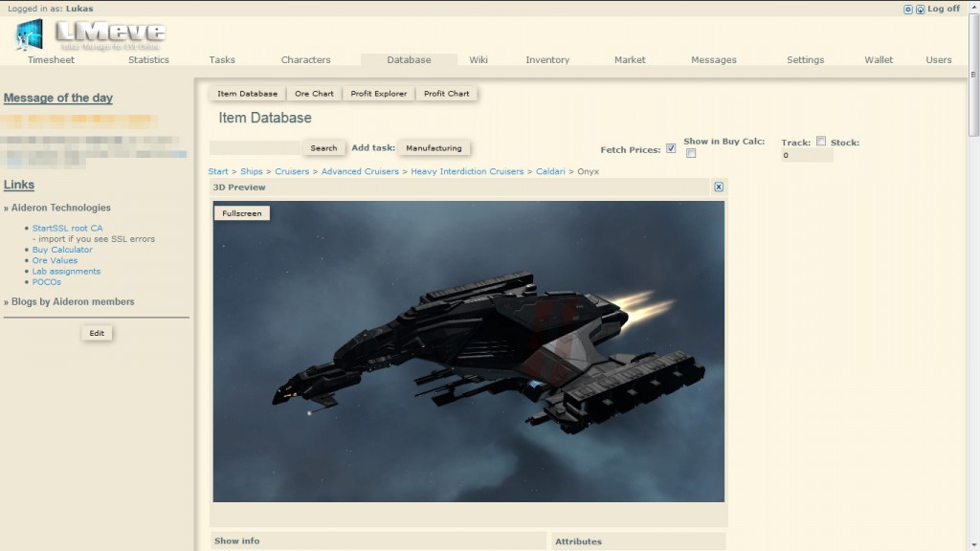Click the 'import if you see SSL errors' note

pyautogui.click(x=94, y=238)
